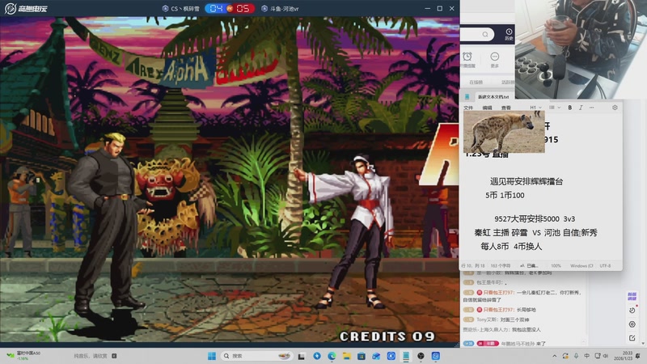
Task: Click opponent icon beside 斗鱼-河池vr
Action: tap(264, 8)
